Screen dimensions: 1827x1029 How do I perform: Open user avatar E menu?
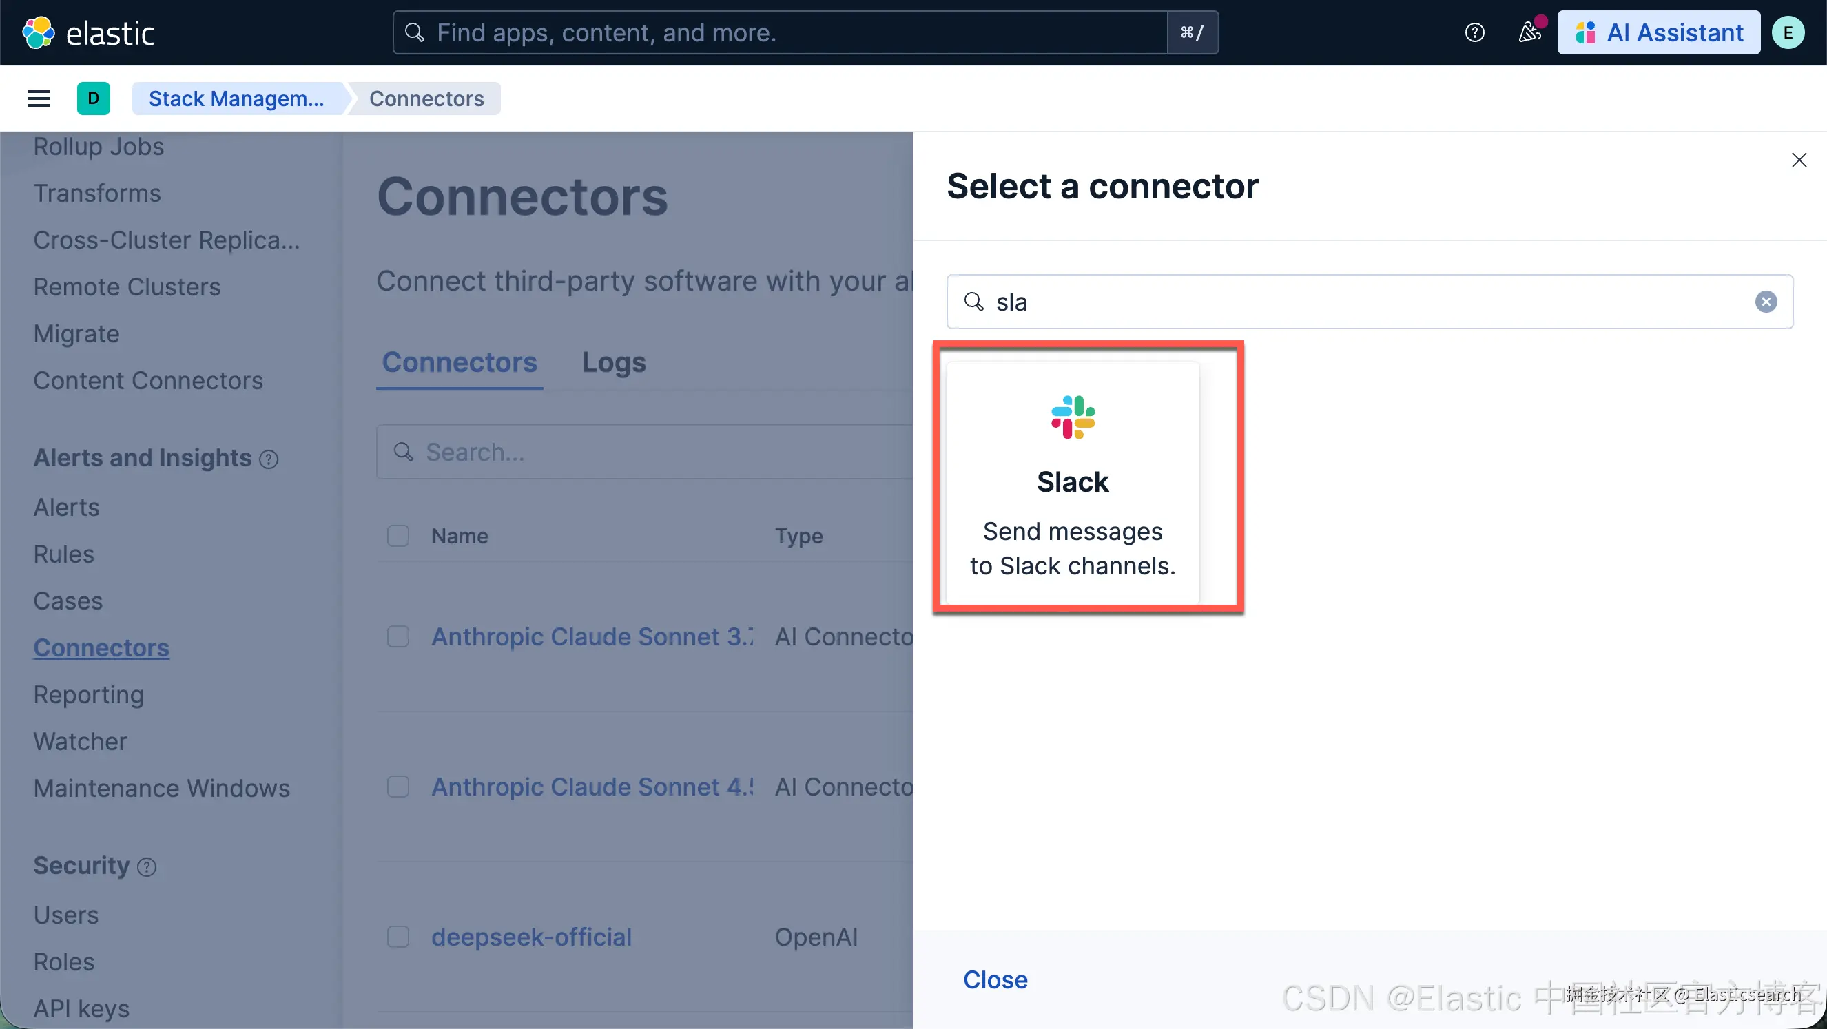tap(1787, 32)
